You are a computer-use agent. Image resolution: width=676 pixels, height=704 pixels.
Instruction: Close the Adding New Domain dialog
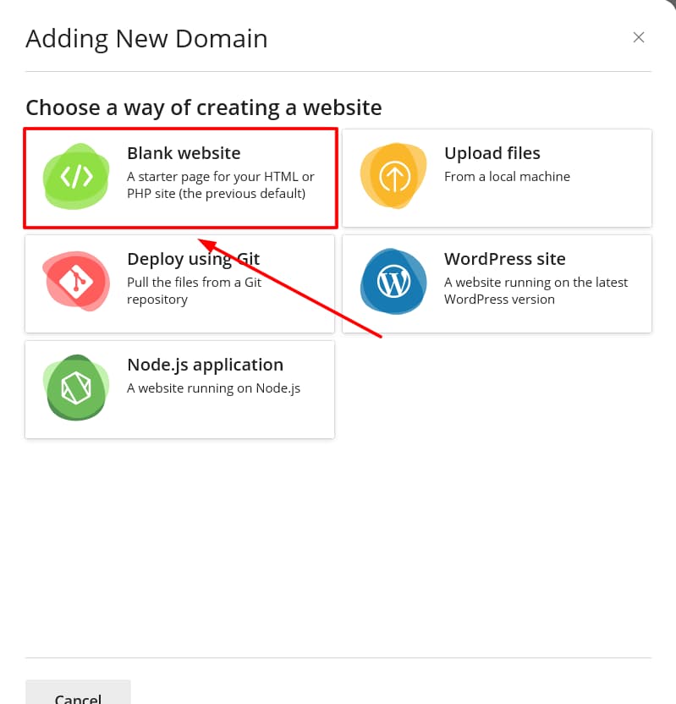click(639, 37)
